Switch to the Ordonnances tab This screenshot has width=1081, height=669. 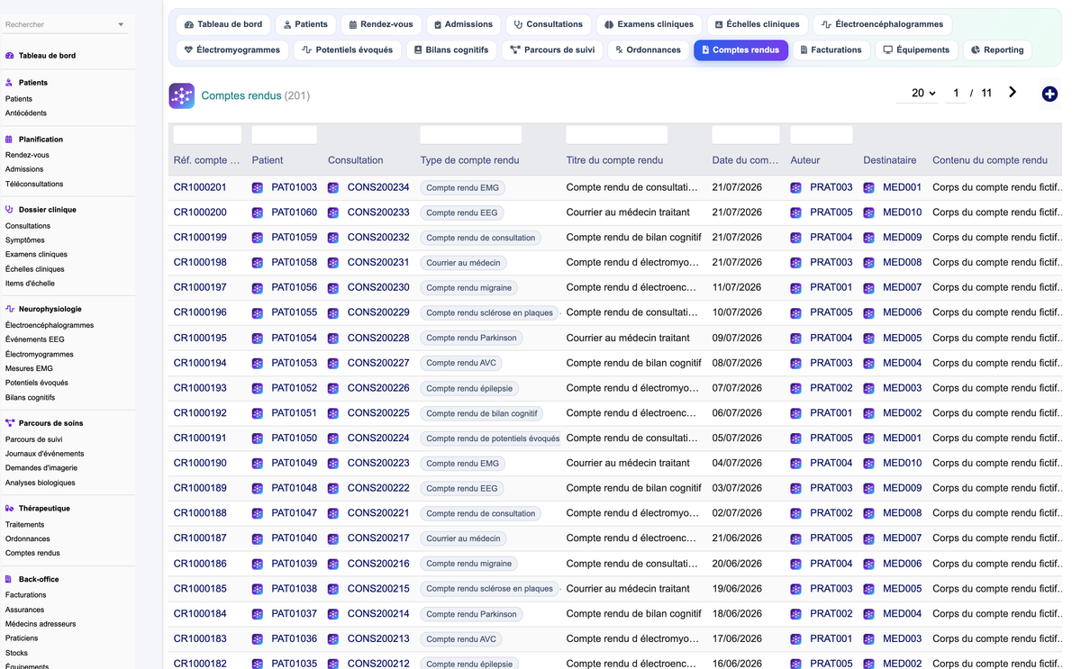click(x=648, y=50)
